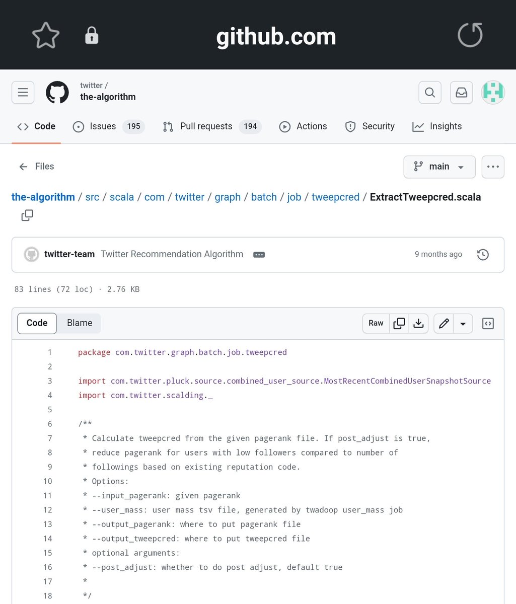516x604 pixels.
Task: Switch to Blame view
Action: click(x=80, y=323)
